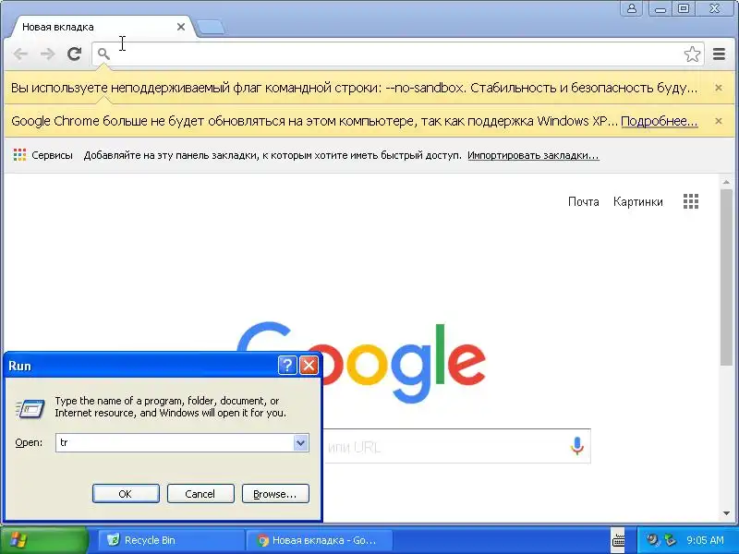Click the page scrollbar up arrow
This screenshot has width=739, height=554.
(726, 182)
